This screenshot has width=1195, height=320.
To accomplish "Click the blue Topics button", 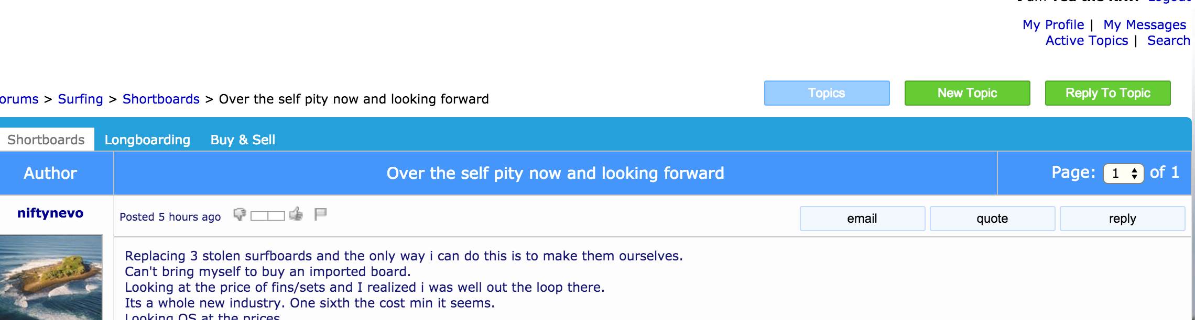I will pos(827,93).
